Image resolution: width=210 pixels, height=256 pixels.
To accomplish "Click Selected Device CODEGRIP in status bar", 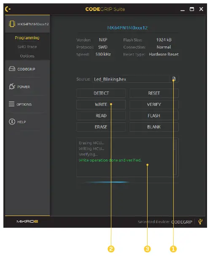I will tap(165, 222).
